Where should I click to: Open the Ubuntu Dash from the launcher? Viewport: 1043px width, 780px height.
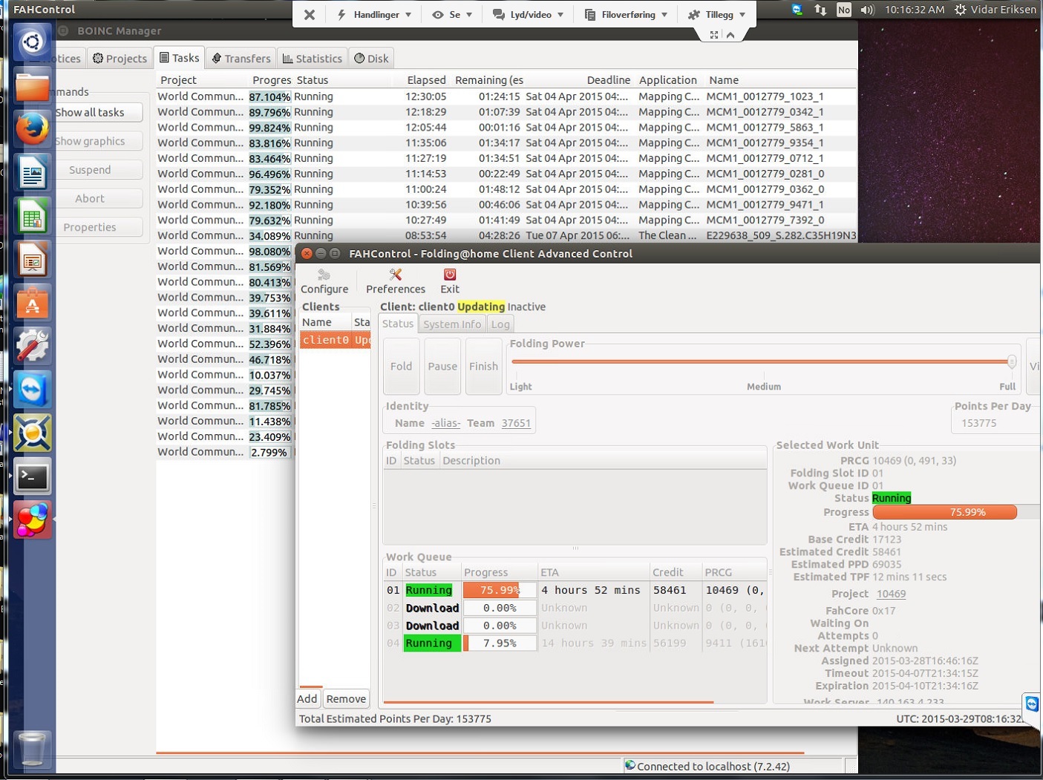[32, 42]
